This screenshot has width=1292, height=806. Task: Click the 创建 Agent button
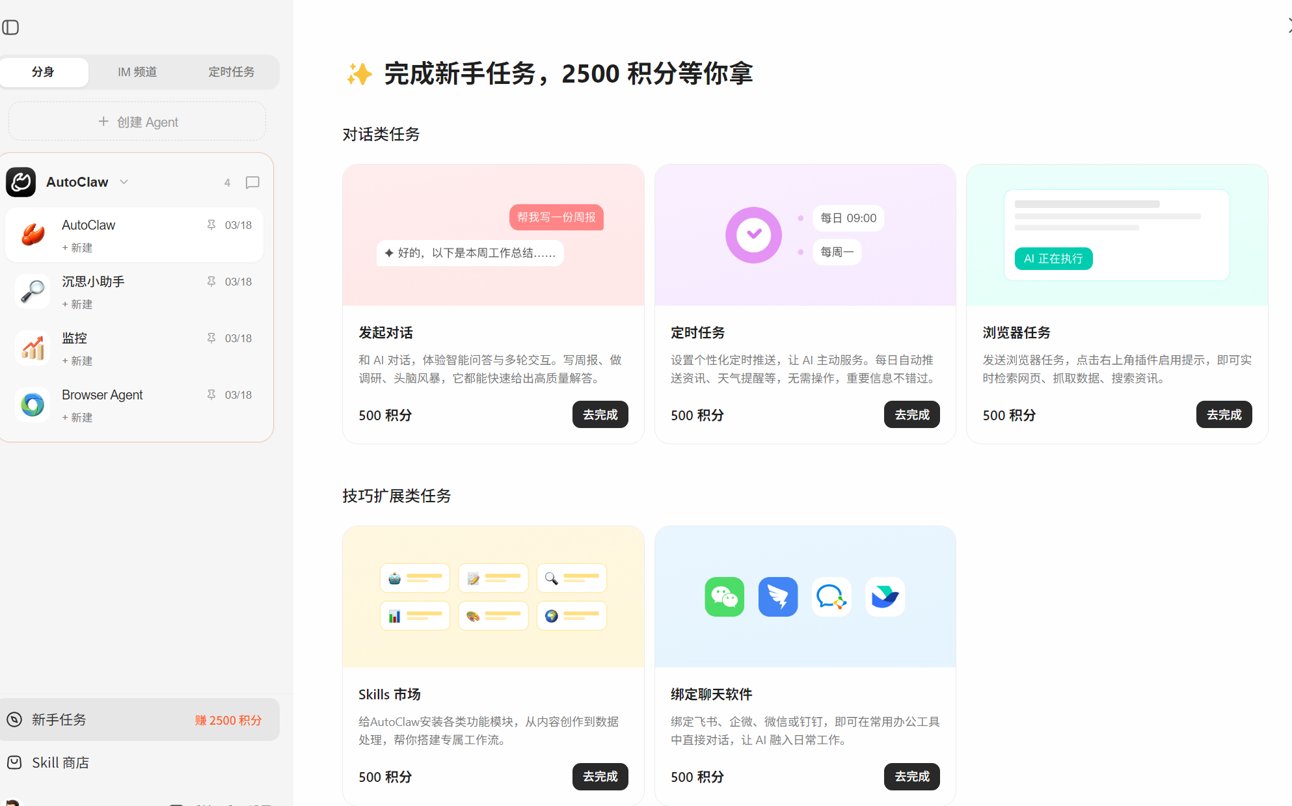click(137, 122)
